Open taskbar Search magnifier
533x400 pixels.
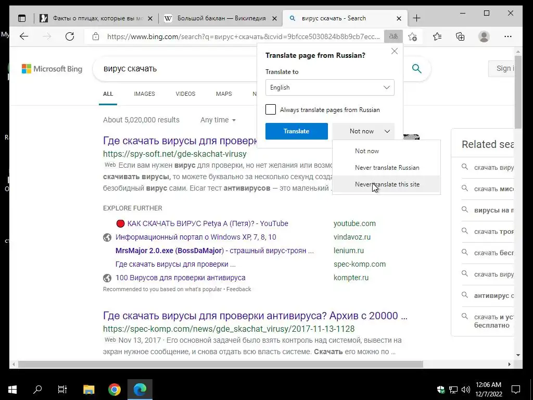(37, 389)
